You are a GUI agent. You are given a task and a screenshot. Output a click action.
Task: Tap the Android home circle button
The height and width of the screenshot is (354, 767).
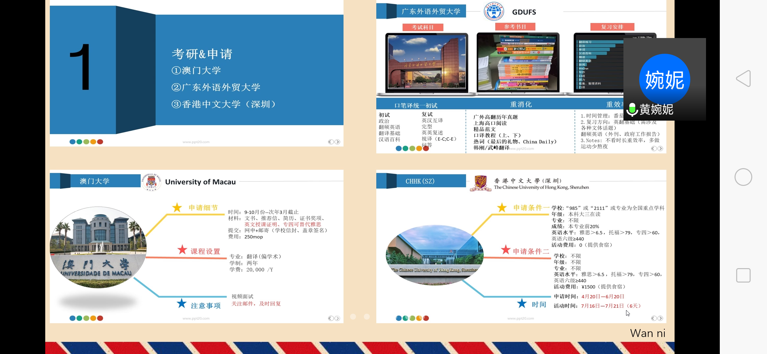(x=743, y=177)
